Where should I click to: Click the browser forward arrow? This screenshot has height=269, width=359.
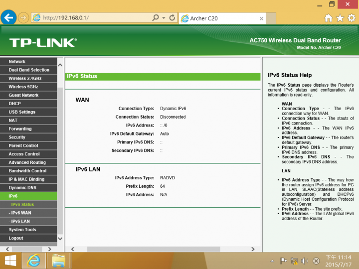[23, 17]
